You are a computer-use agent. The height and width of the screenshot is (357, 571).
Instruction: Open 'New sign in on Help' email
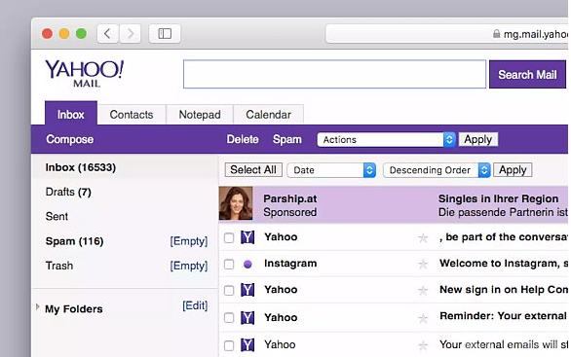(x=504, y=289)
